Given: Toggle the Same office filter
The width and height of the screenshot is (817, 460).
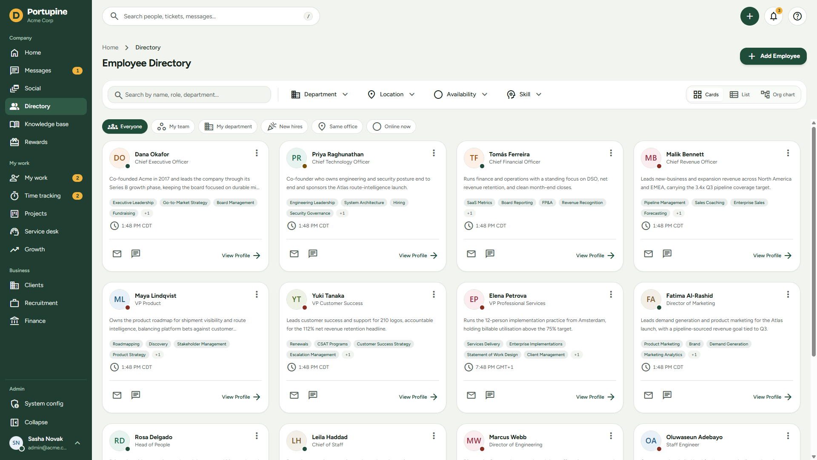Looking at the screenshot, I should (337, 126).
